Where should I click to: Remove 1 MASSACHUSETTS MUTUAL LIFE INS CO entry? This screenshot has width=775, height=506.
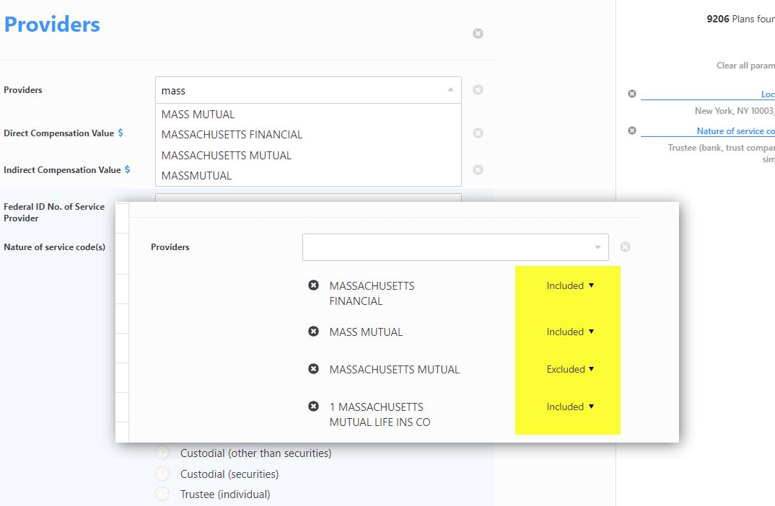point(313,407)
